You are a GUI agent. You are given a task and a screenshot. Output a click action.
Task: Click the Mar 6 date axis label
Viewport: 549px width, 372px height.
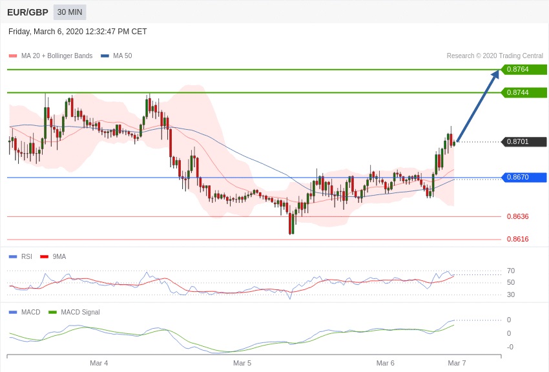coord(385,363)
